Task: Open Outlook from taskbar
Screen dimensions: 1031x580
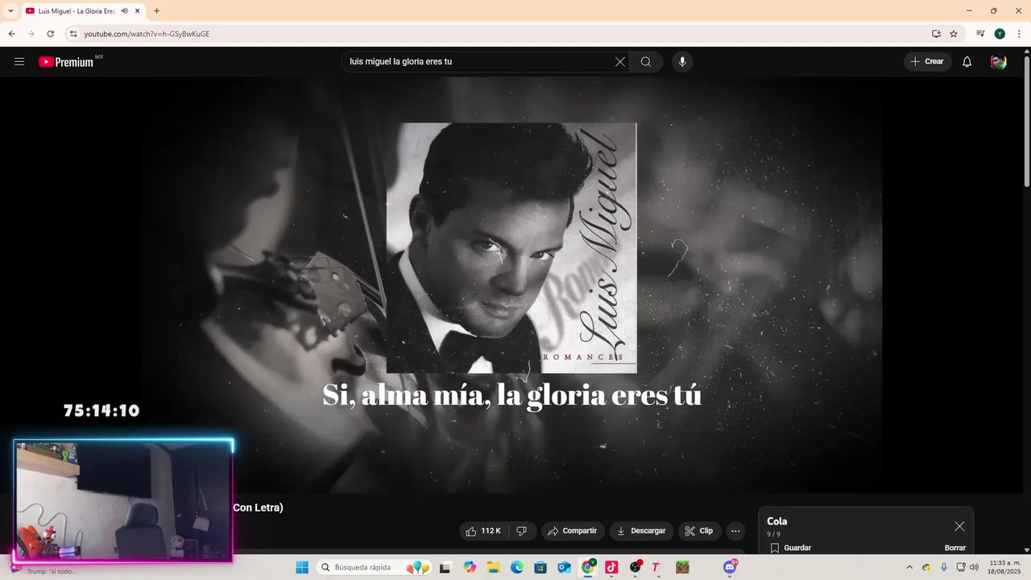Action: [x=565, y=567]
